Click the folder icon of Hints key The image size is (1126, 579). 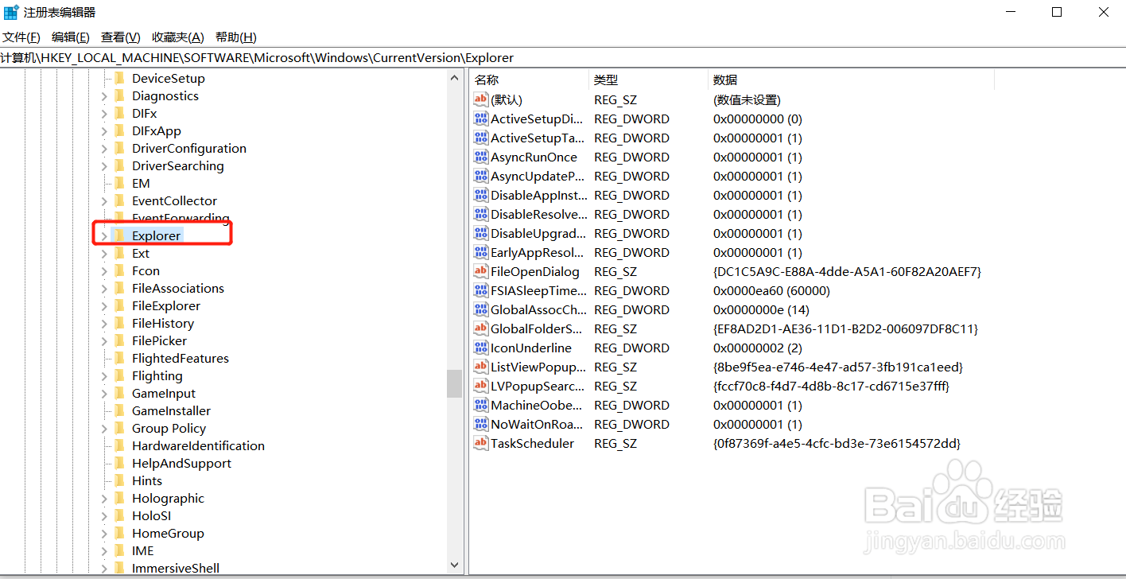[119, 480]
